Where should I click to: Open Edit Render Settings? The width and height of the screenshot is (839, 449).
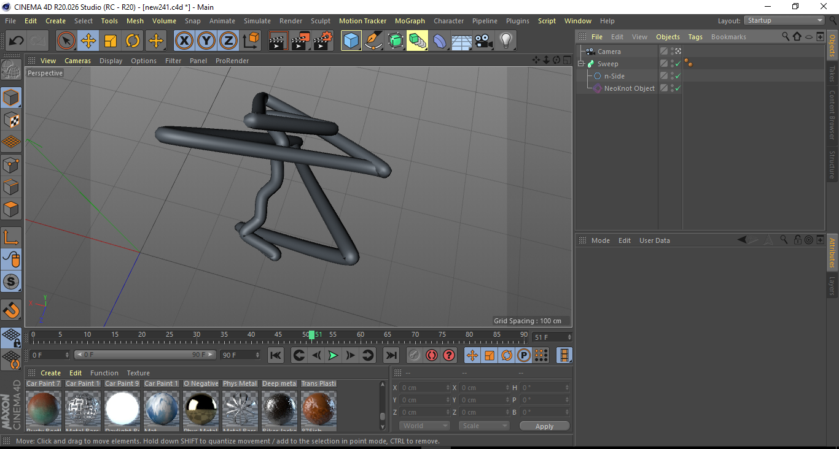[x=324, y=41]
